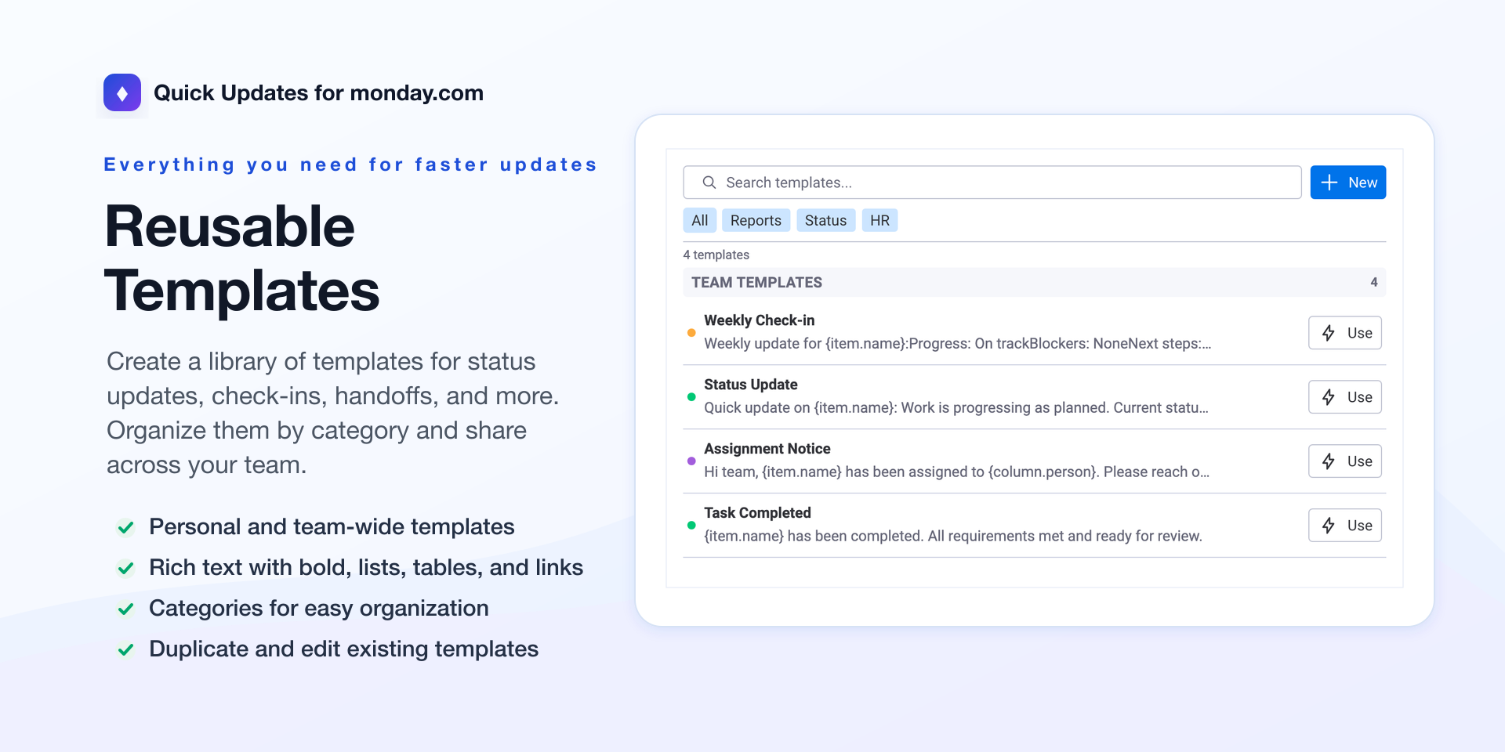Filter templates by Reports category

pyautogui.click(x=756, y=221)
